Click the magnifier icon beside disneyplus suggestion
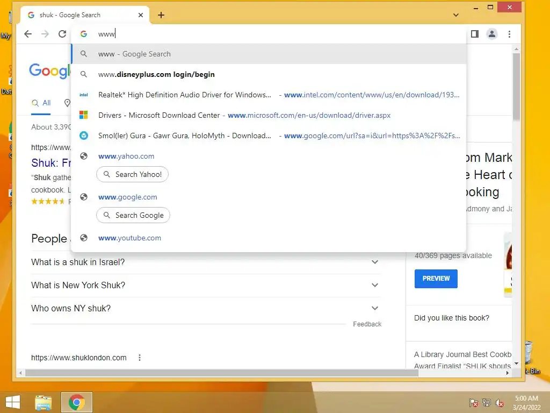Viewport: 550px width, 413px height. pos(83,74)
